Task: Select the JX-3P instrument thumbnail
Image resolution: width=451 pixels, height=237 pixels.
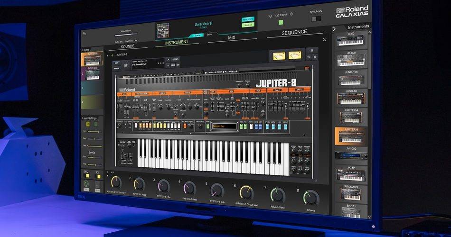Action: (351, 175)
